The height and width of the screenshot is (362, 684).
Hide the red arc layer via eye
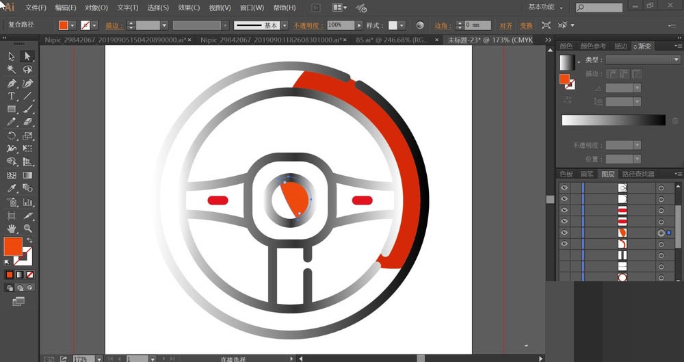coord(564,244)
